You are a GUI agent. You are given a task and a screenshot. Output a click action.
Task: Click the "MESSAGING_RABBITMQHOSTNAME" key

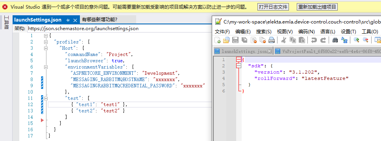point(109,80)
